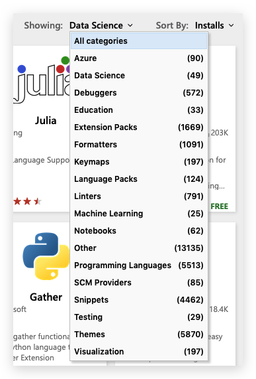Open the Julia extension title link
The height and width of the screenshot is (379, 256).
click(x=46, y=121)
